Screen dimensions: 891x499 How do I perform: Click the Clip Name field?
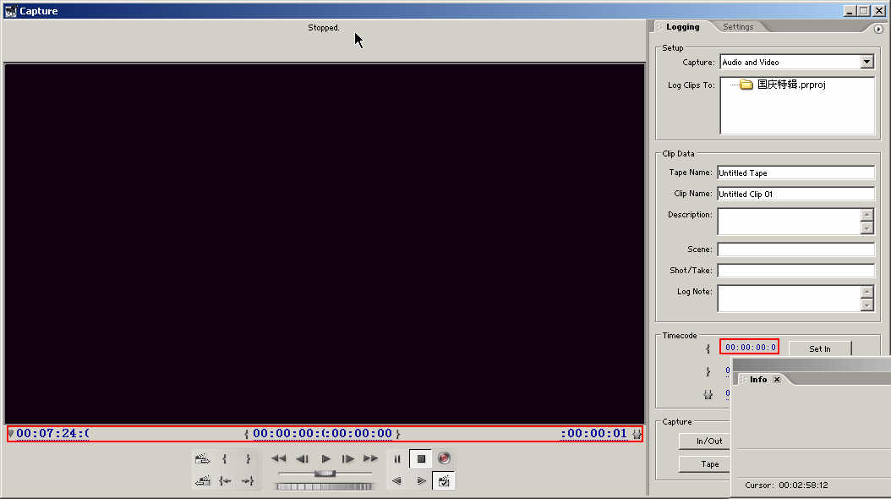[x=795, y=194]
